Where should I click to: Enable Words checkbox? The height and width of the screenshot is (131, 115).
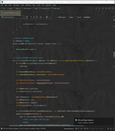coord(76,17)
